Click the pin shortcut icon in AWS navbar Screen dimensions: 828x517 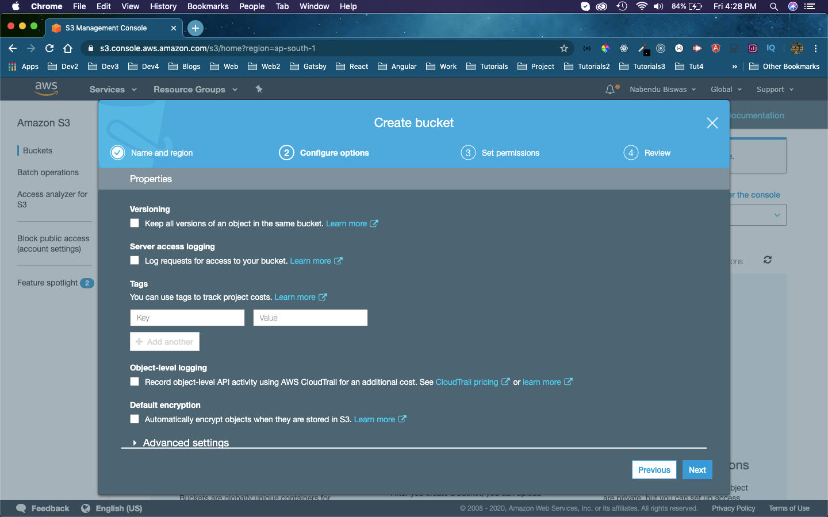[259, 89]
